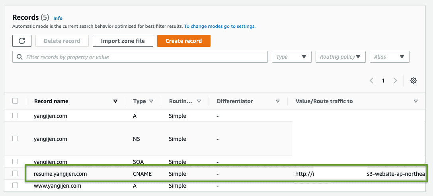Check the www.yangijen.com record checkbox

tap(15, 185)
